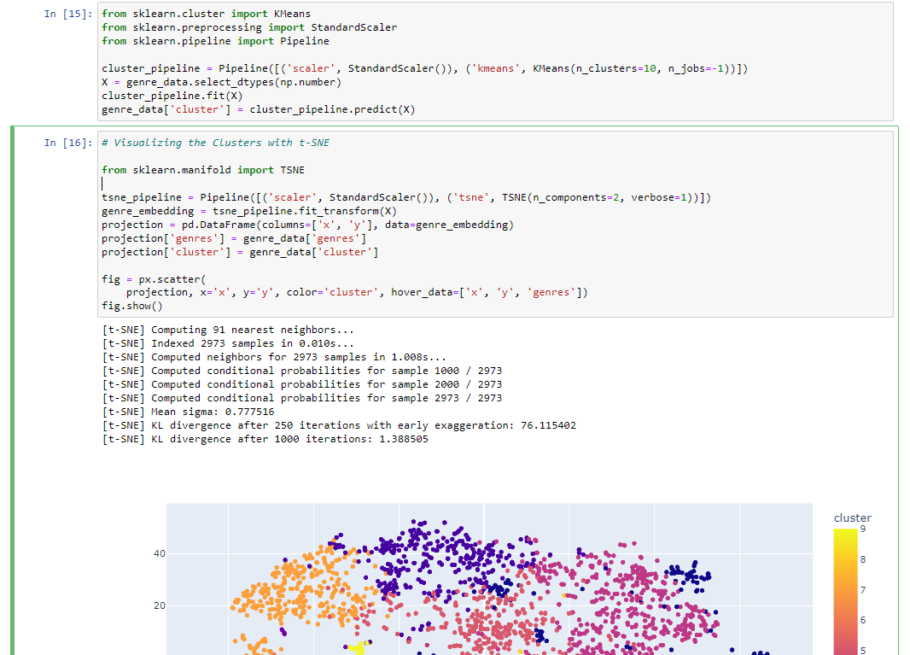Click the 'from sklearn.manifold import TSNE' line
Viewport: 910px width, 655px height.
tap(203, 170)
